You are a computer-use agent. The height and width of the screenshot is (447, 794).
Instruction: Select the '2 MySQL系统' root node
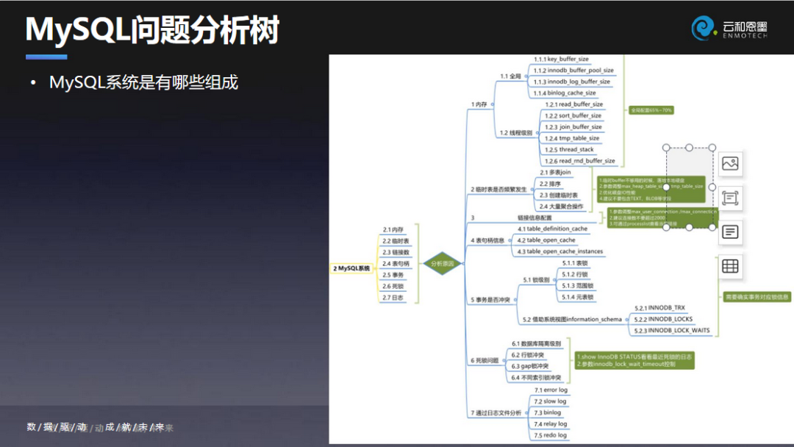point(351,268)
